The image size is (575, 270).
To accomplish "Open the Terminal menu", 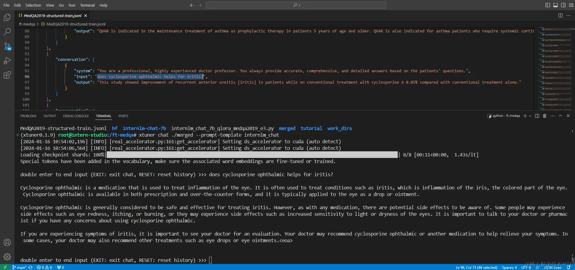I will tap(87, 5).
